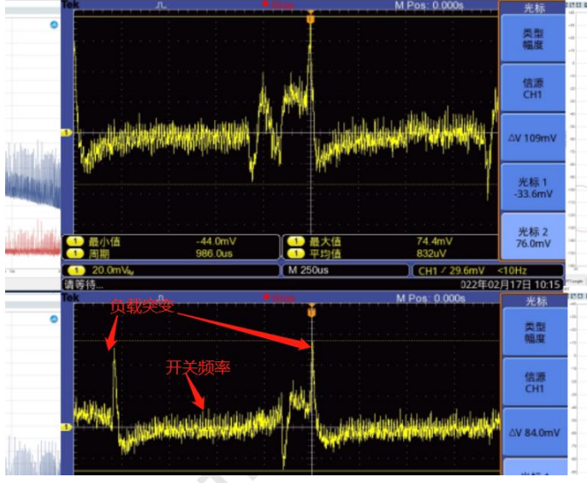Click the 02月17日 10:15 timestamp
This screenshot has height=483, width=587.
pos(510,284)
